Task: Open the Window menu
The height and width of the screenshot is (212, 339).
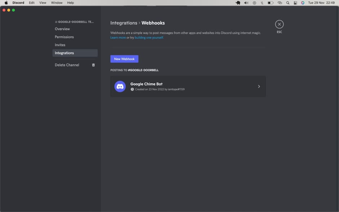Action: 57,3
